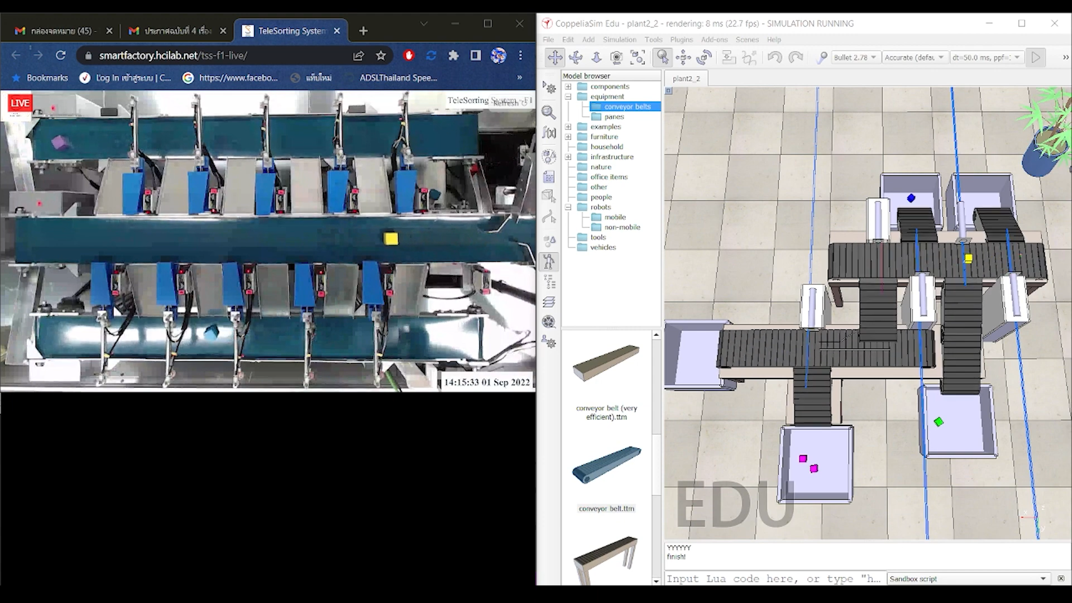Viewport: 1072px width, 603px height.
Task: Start the simulation with the play button
Action: click(1036, 57)
